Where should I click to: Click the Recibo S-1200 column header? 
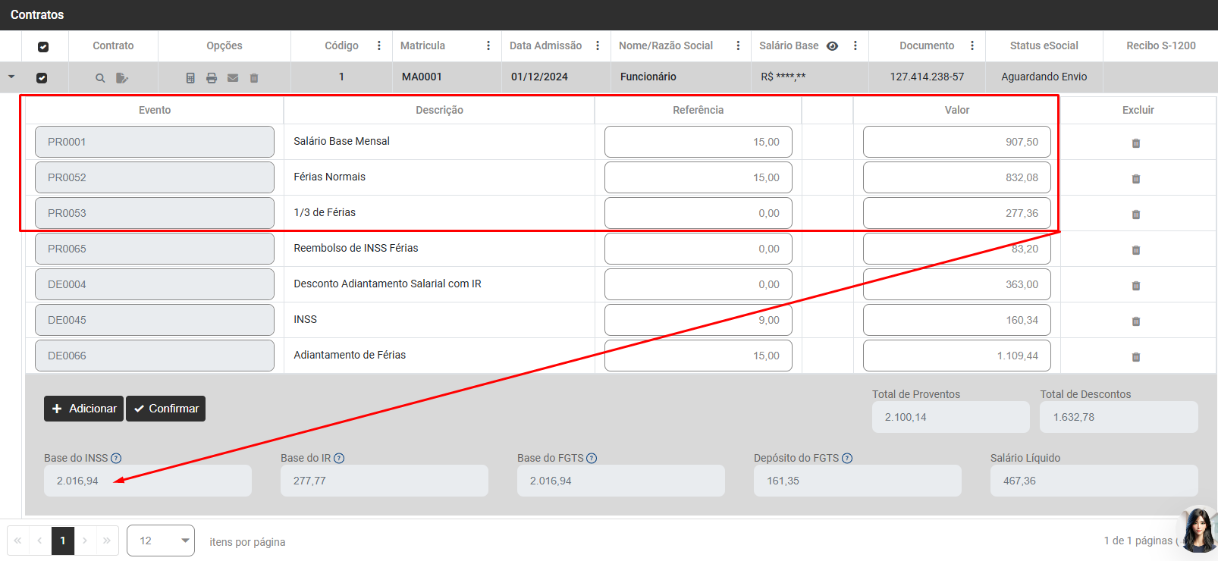click(1160, 45)
